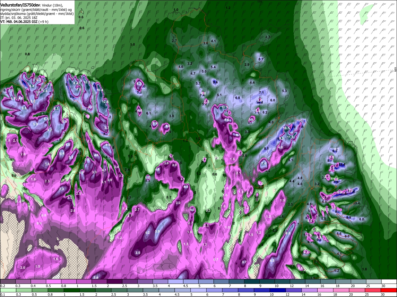
Task: Click the '18.3' precipitation value on the map
Action: (x=287, y=128)
